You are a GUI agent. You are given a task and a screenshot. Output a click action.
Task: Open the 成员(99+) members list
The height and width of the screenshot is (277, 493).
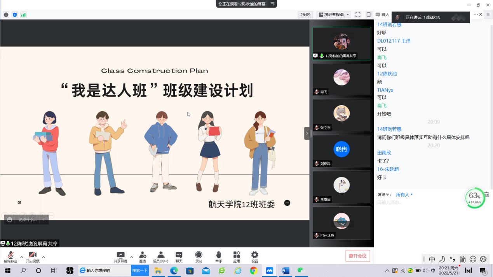[x=160, y=256]
